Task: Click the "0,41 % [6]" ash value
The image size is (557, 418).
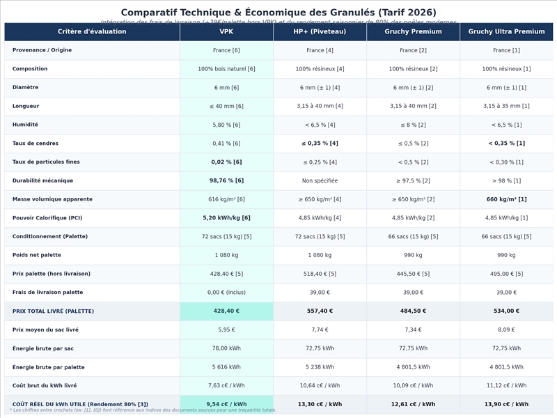Action: point(226,144)
